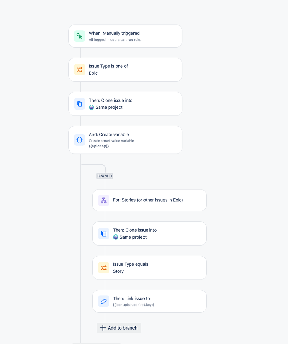This screenshot has width=288, height=344.
Task: Click the orange shuffle icon beside Issue Type is one of
Action: click(x=80, y=70)
